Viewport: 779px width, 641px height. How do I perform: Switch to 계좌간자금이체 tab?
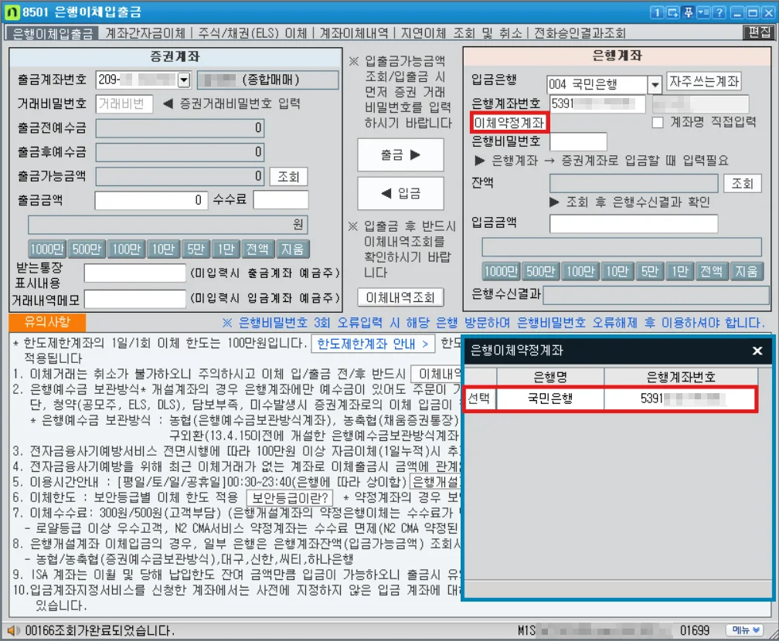click(145, 33)
